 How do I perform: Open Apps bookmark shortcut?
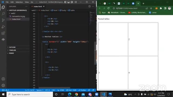pyautogui.click(x=102, y=13)
